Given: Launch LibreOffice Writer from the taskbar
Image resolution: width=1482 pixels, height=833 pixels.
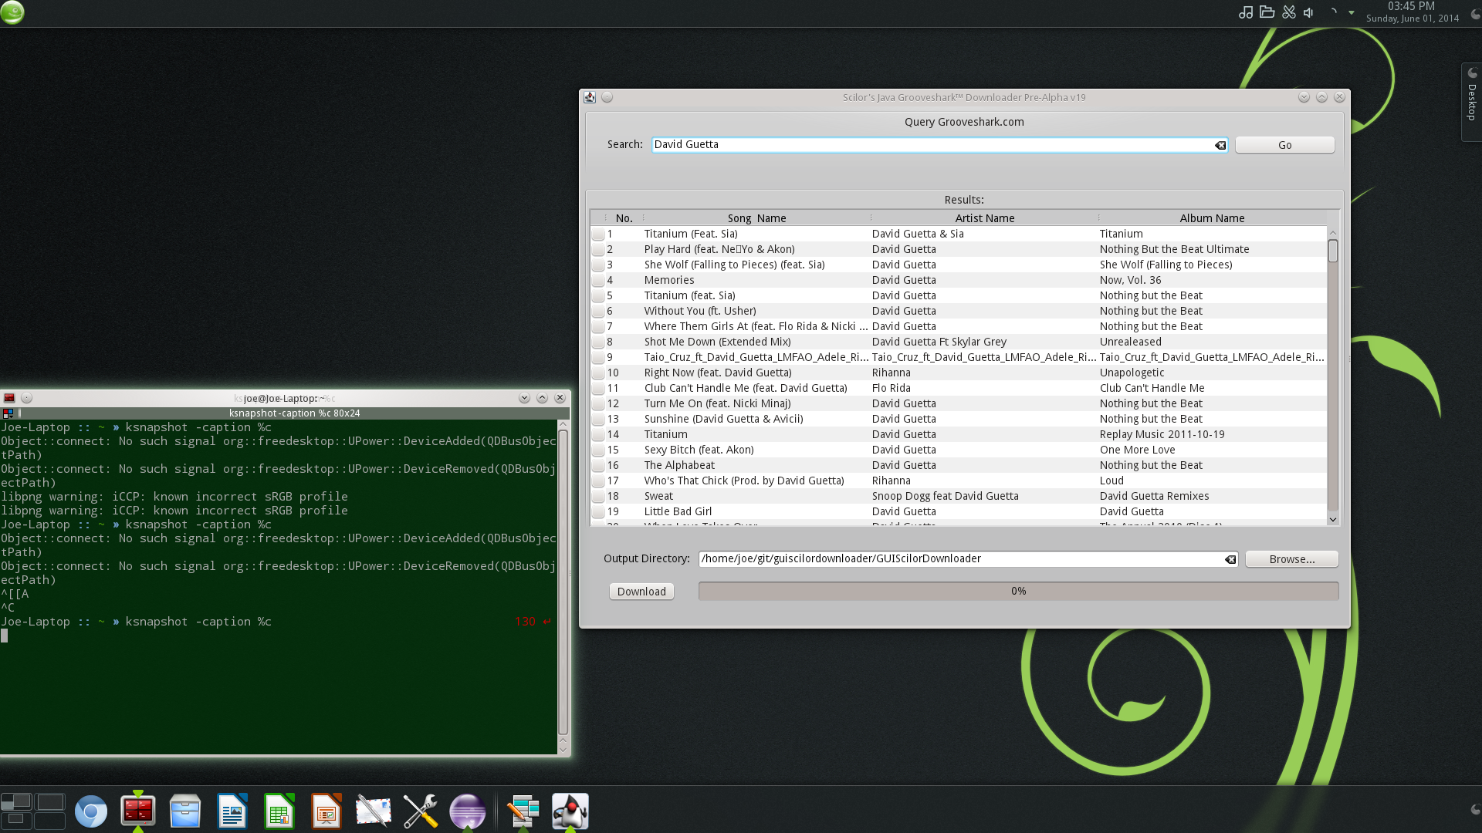Looking at the screenshot, I should point(232,811).
